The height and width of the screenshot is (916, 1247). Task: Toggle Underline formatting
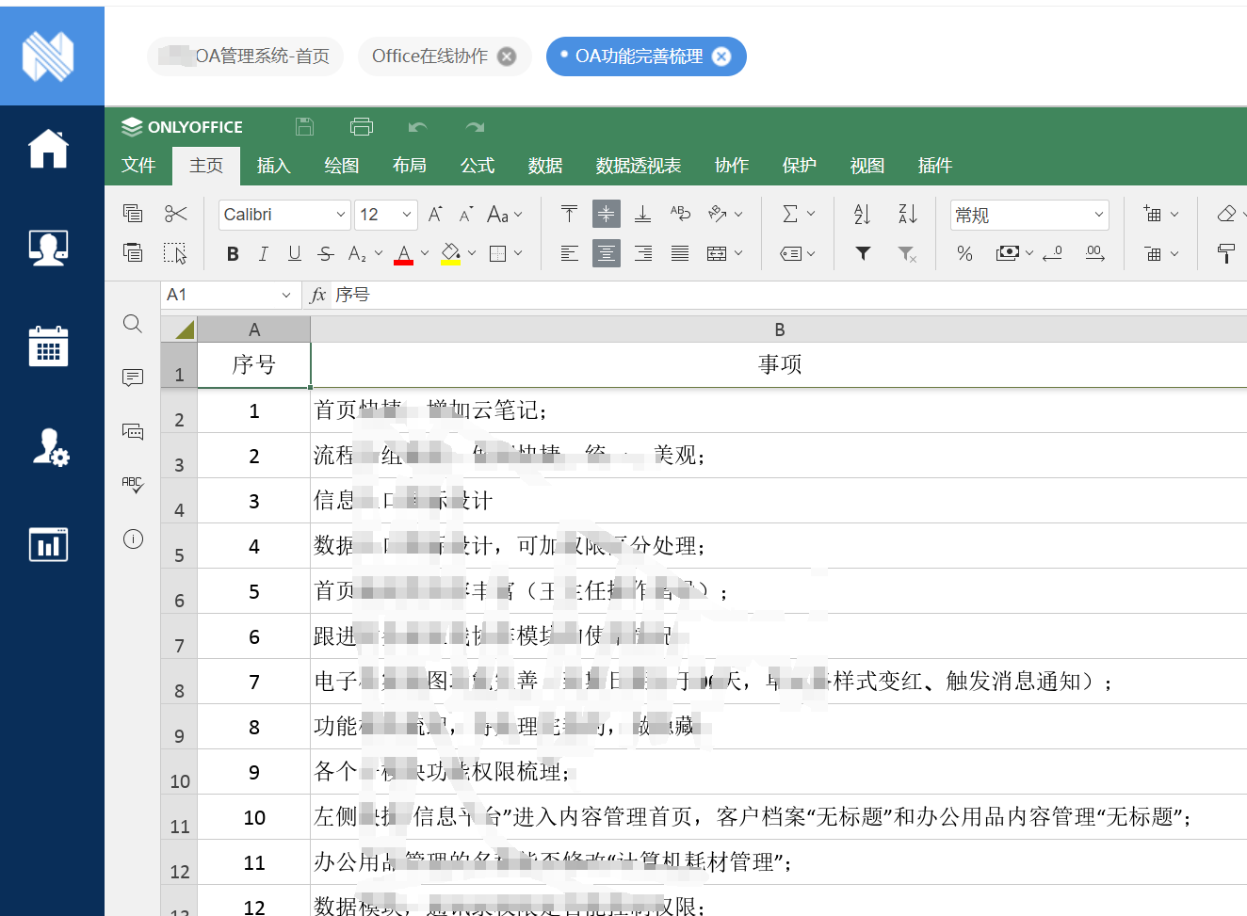295,253
